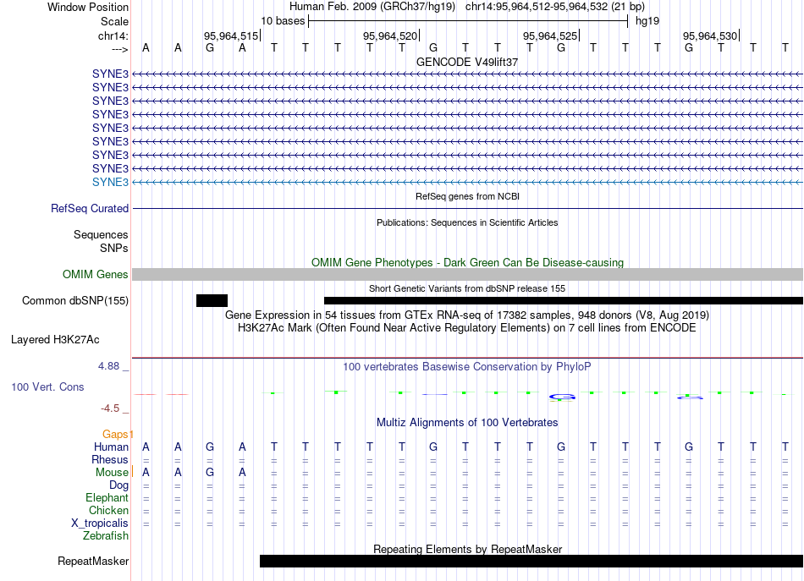Click the Human Feb. 2009 assembly position text
Image resolution: width=804 pixels, height=581 pixels.
(x=466, y=7)
